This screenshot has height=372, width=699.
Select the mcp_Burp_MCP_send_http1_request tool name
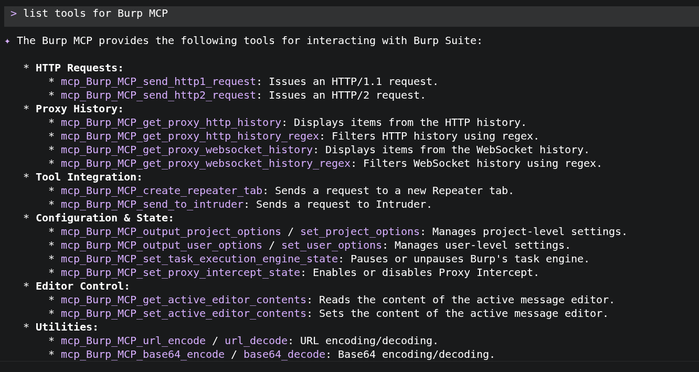[x=158, y=82]
